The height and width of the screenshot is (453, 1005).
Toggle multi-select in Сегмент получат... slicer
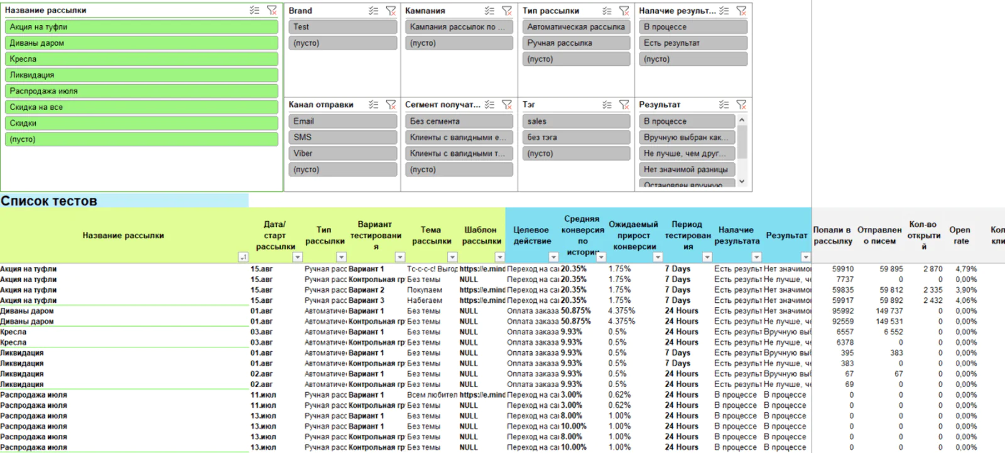[x=489, y=105]
